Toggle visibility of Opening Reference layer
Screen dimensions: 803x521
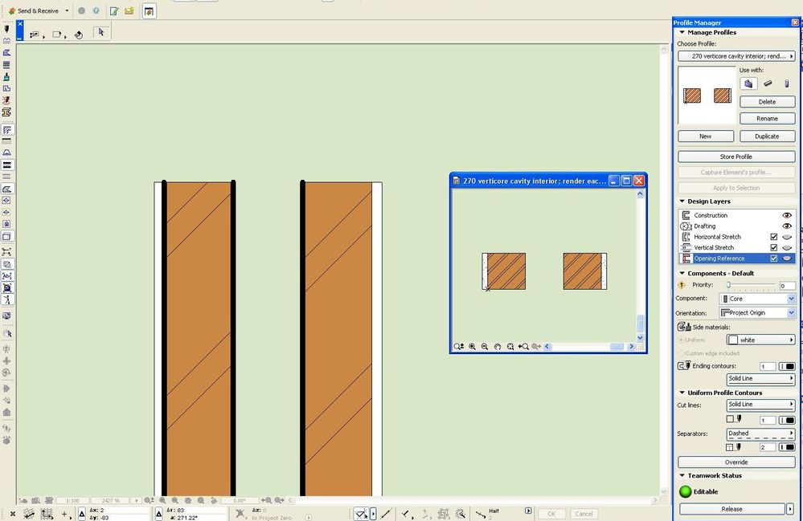[787, 258]
